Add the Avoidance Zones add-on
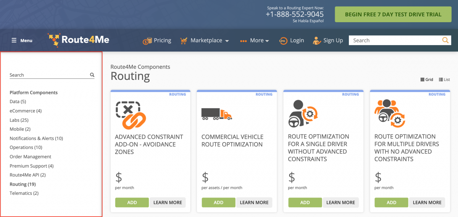Image resolution: width=458 pixels, height=217 pixels. [132, 202]
